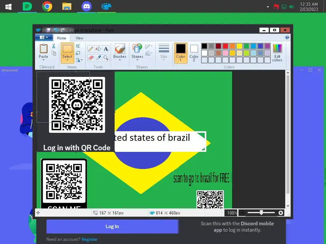Viewport: 326px width, 244px height.
Task: Click the Edit colors rainbow icon
Action: [x=277, y=48]
